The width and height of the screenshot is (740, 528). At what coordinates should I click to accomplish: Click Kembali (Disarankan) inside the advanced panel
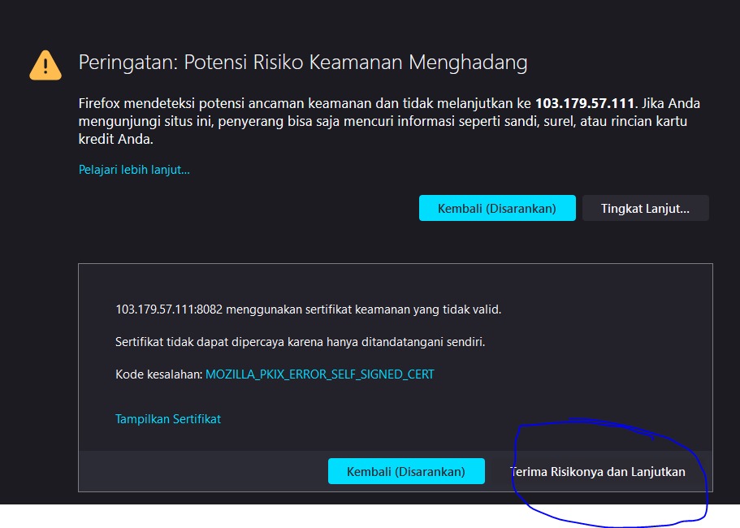click(406, 471)
